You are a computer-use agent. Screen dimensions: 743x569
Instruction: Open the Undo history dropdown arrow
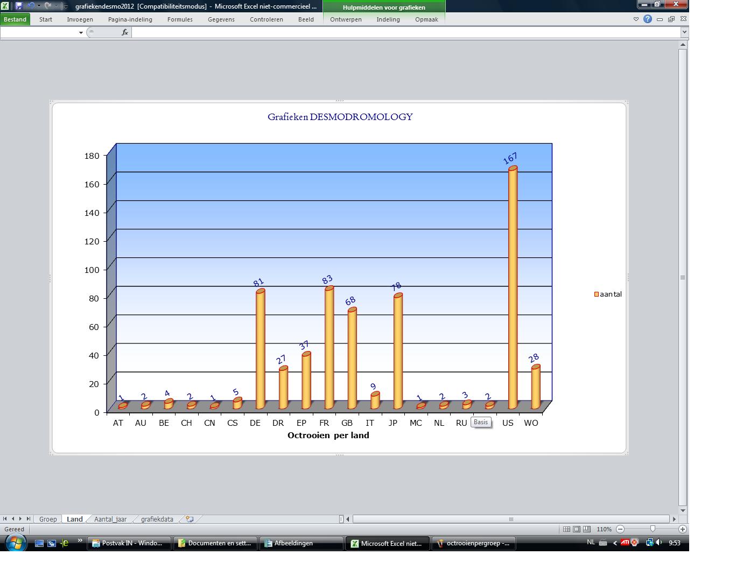click(39, 6)
